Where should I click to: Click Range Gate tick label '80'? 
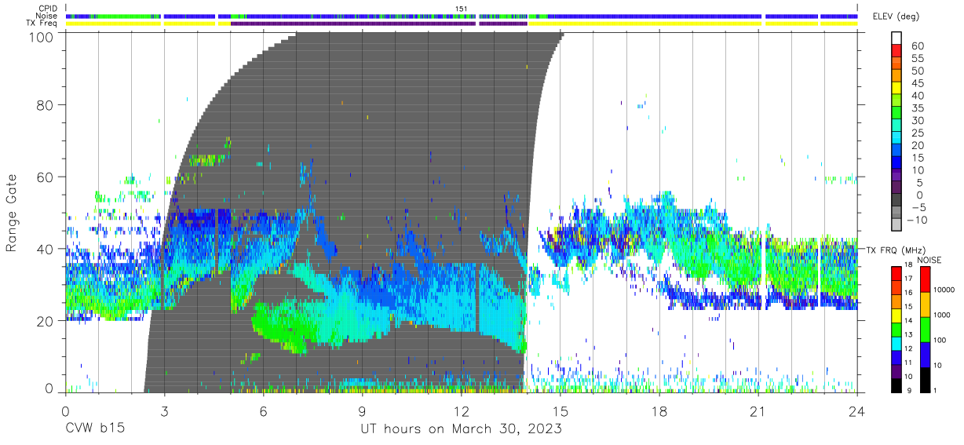click(x=46, y=105)
